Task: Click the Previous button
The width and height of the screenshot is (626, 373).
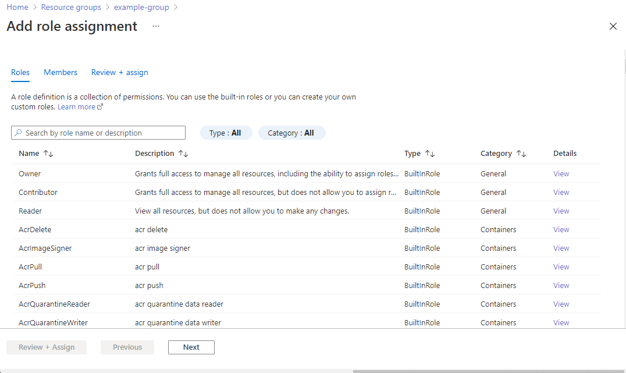Action: coord(127,347)
